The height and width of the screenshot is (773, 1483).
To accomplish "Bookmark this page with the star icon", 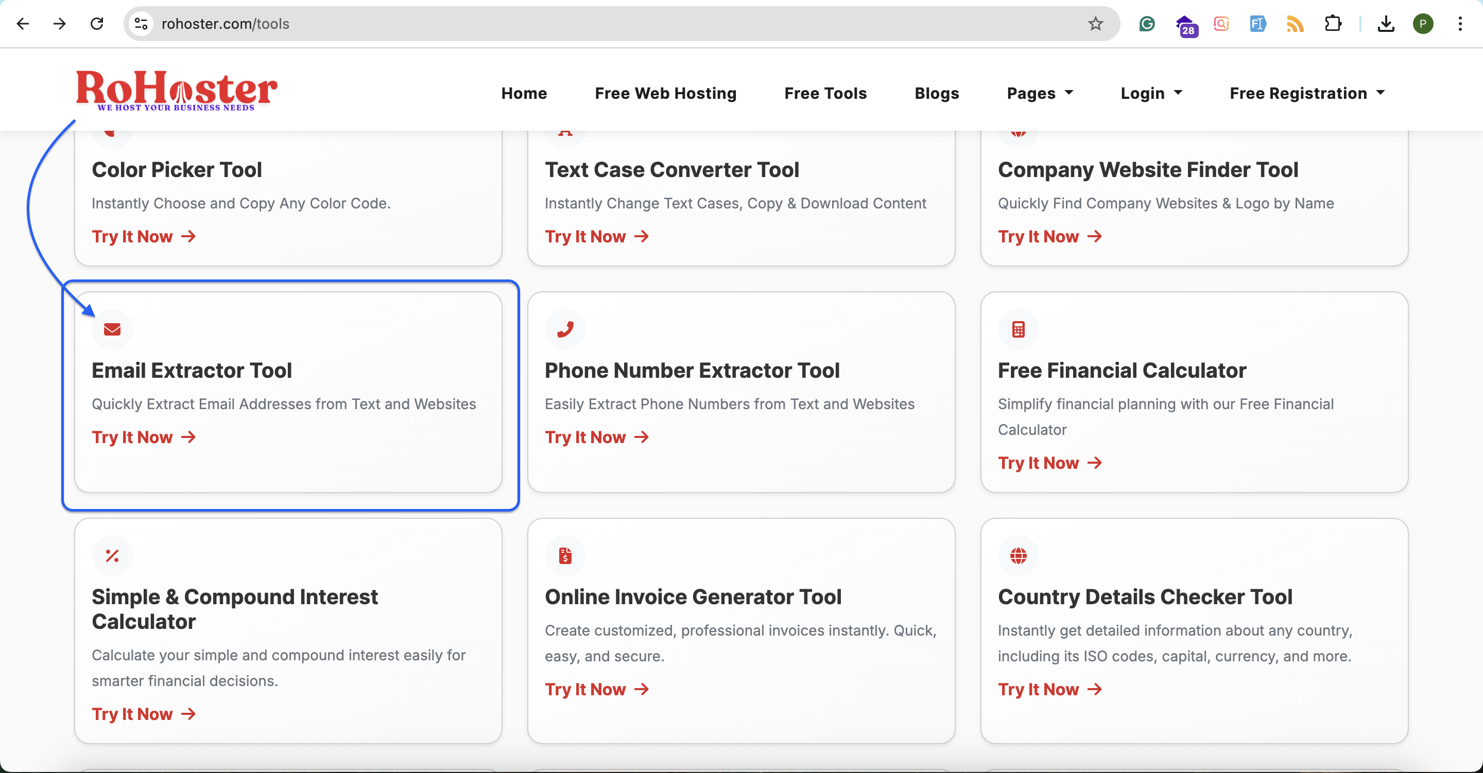I will 1095,24.
